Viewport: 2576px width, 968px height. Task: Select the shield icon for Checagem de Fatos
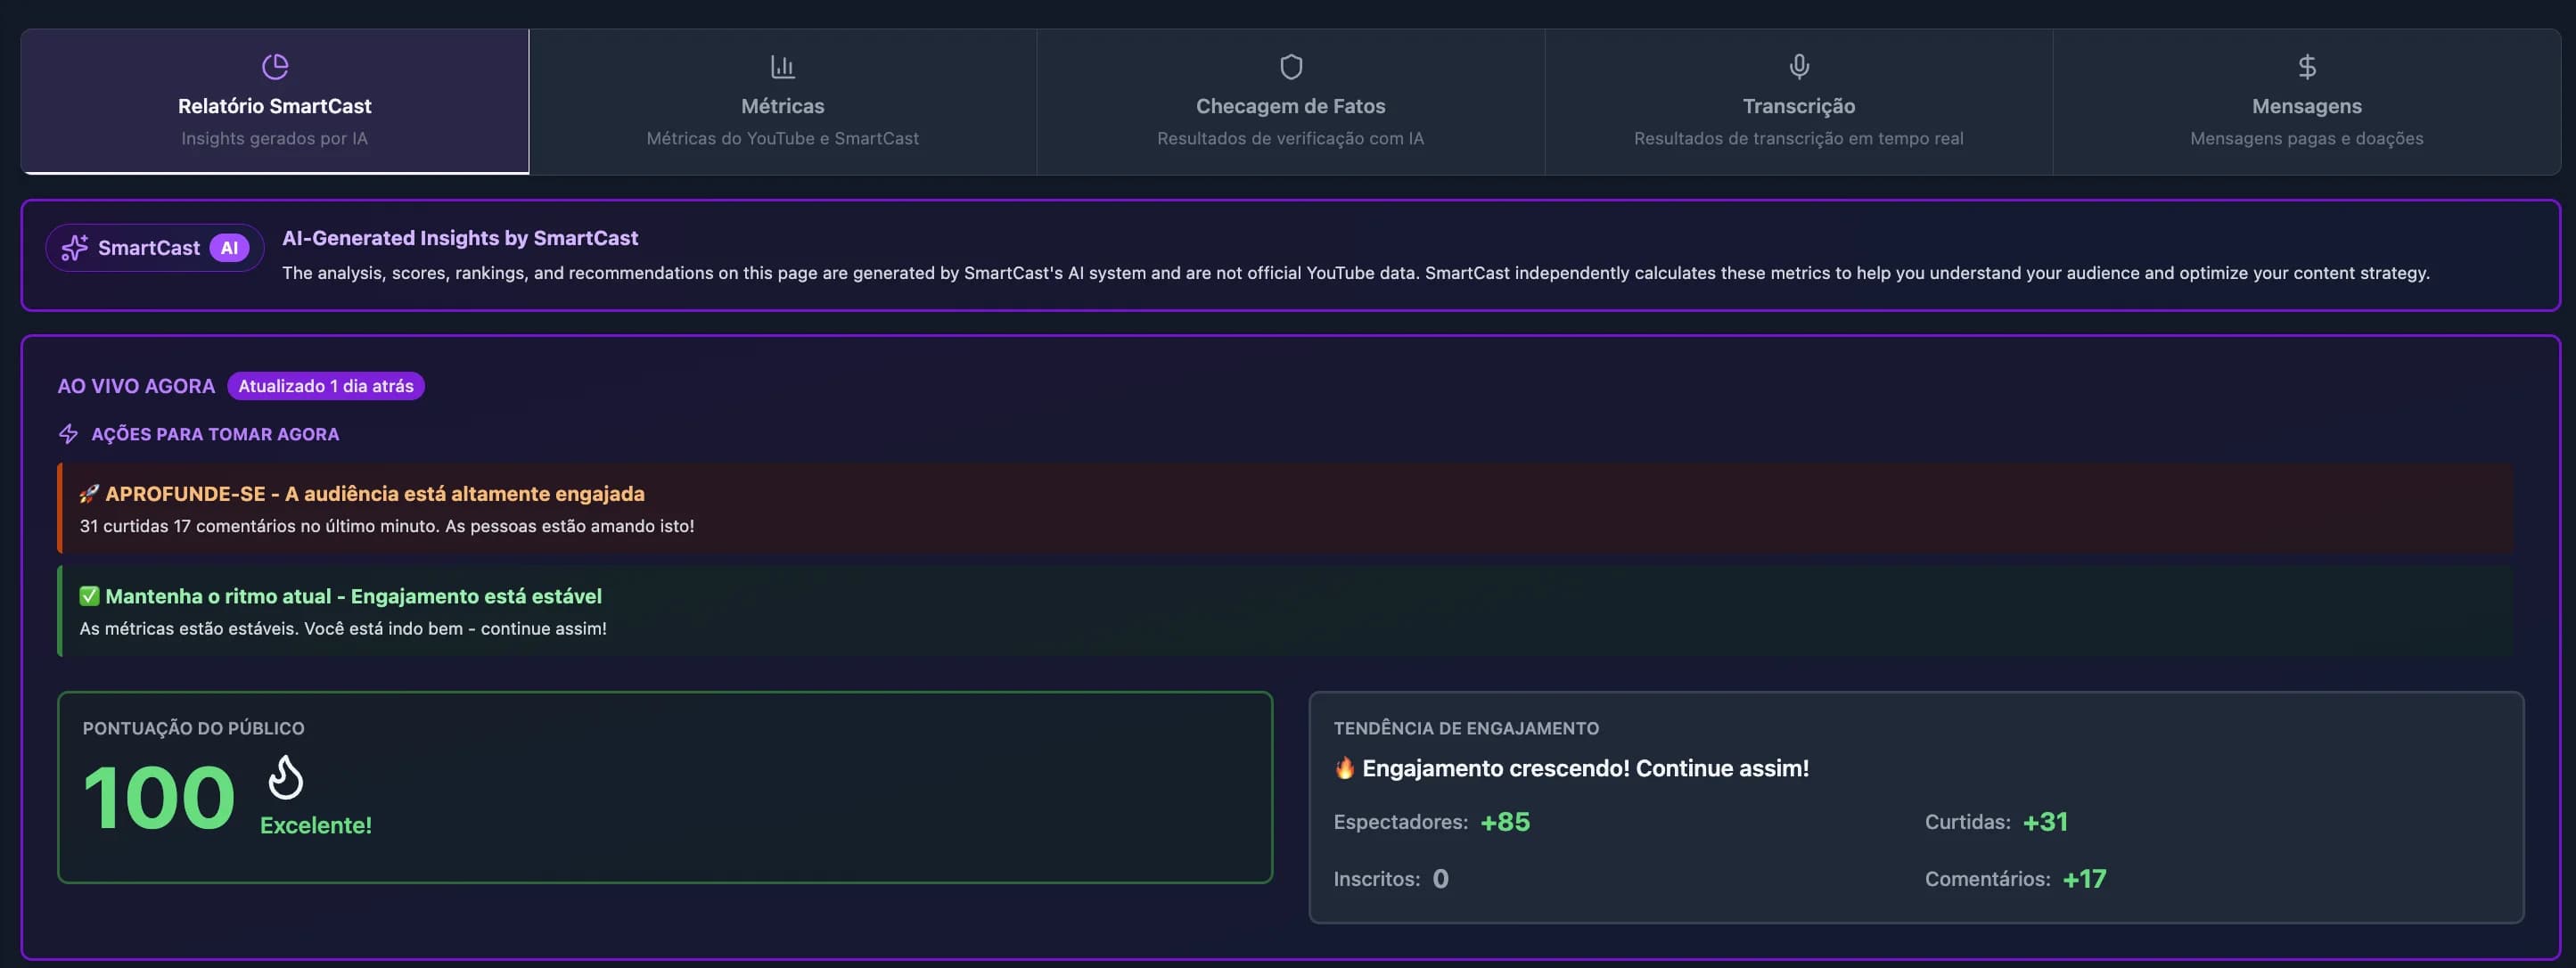(1291, 65)
